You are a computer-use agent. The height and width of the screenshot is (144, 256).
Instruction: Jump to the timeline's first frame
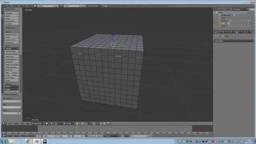89,136
